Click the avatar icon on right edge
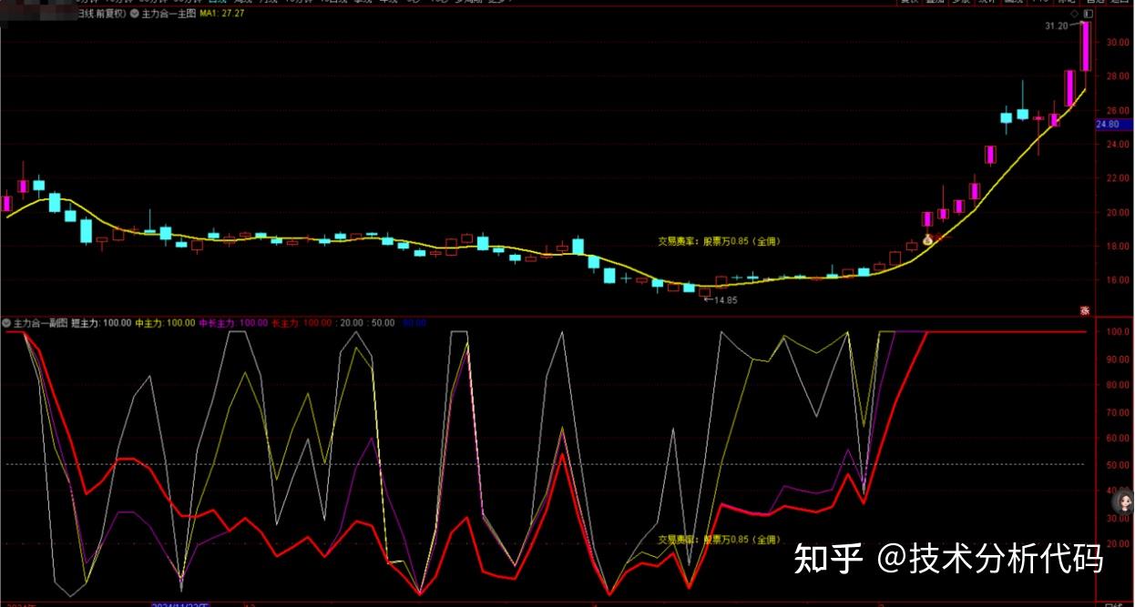Image resolution: width=1135 pixels, height=607 pixels. click(x=1121, y=501)
